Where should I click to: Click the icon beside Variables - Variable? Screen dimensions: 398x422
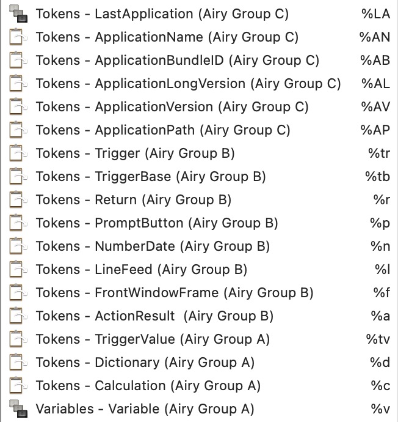pos(16,409)
